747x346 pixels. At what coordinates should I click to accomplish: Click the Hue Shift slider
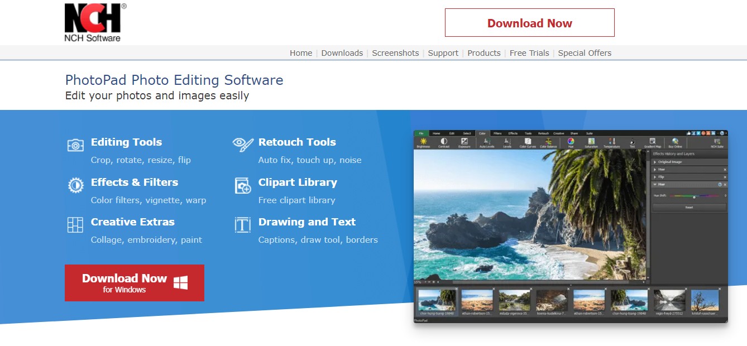(695, 196)
